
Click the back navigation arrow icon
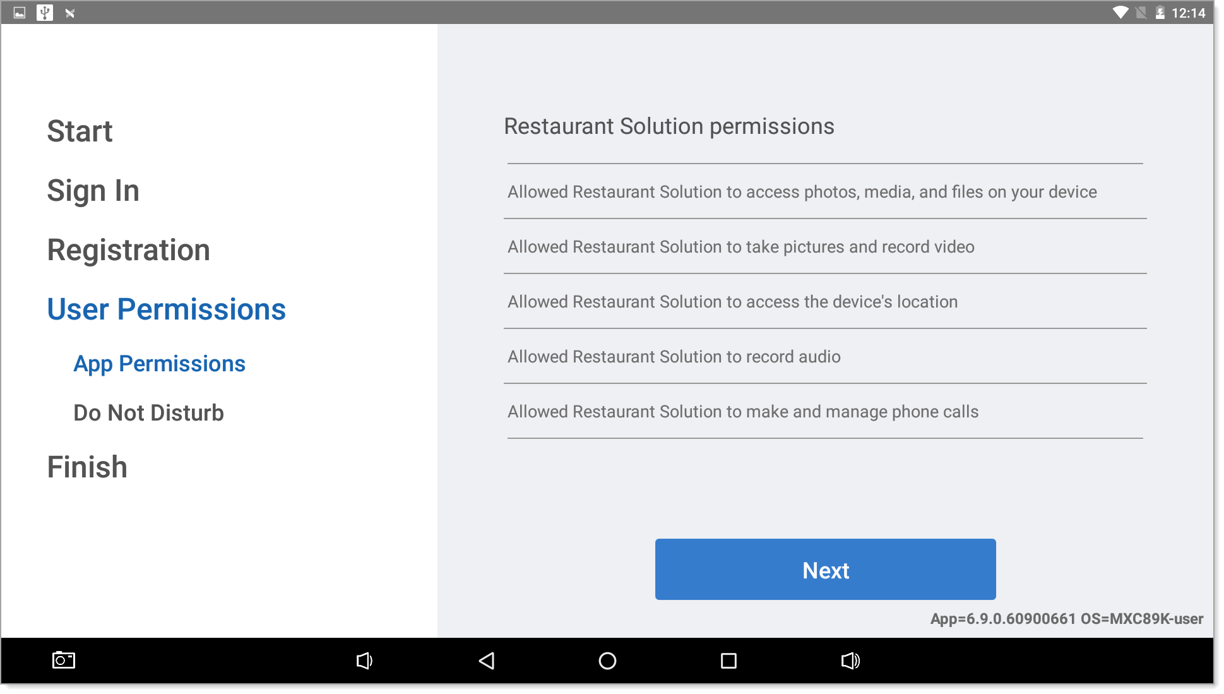point(487,661)
